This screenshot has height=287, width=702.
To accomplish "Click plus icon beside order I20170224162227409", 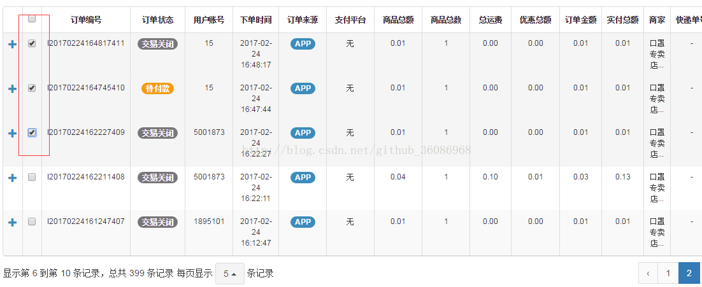I will 12,133.
